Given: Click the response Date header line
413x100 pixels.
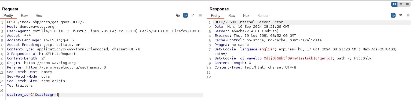Looking at the screenshot, I should click(252, 27).
